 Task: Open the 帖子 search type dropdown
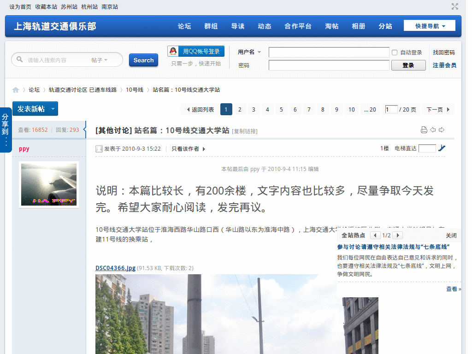(100, 60)
